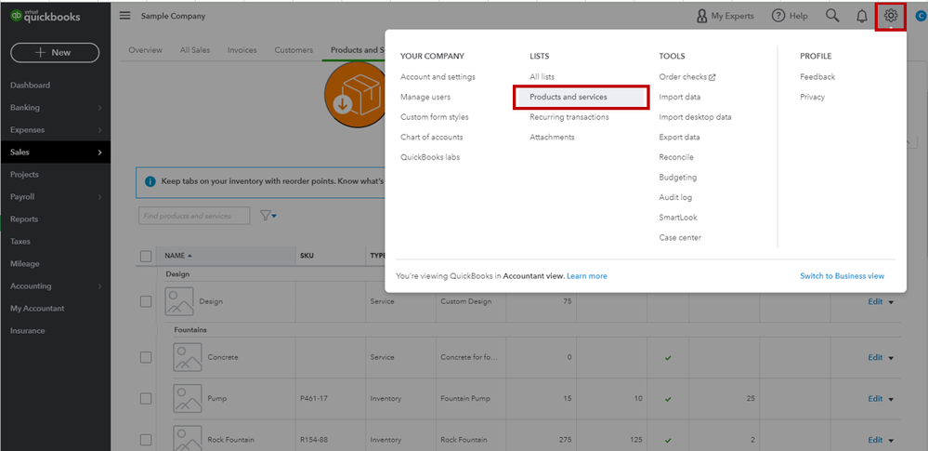Click the My Experts person icon
The height and width of the screenshot is (451, 928).
[x=702, y=16]
